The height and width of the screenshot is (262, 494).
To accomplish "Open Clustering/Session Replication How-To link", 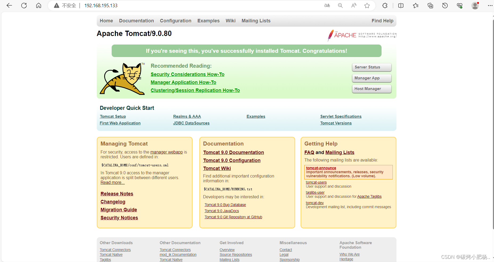I will [195, 90].
